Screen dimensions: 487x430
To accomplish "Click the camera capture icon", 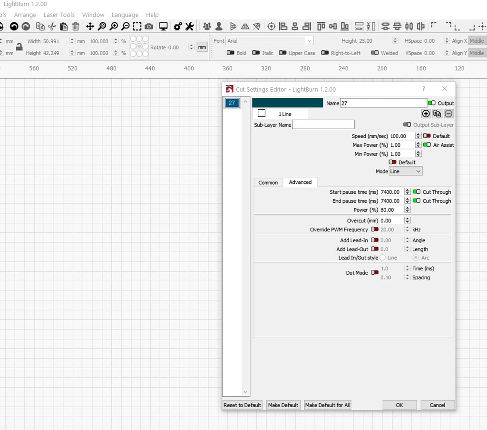I will [x=149, y=26].
